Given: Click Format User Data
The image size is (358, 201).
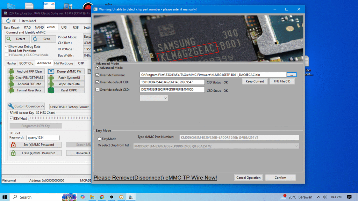Looking at the screenshot, I should (26, 90).
